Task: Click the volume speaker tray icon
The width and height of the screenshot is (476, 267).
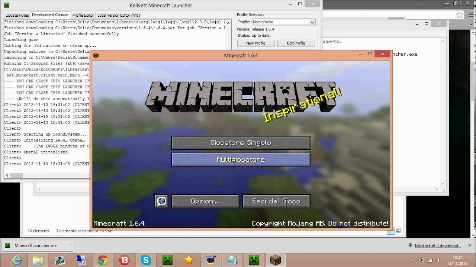Action: pos(438,260)
